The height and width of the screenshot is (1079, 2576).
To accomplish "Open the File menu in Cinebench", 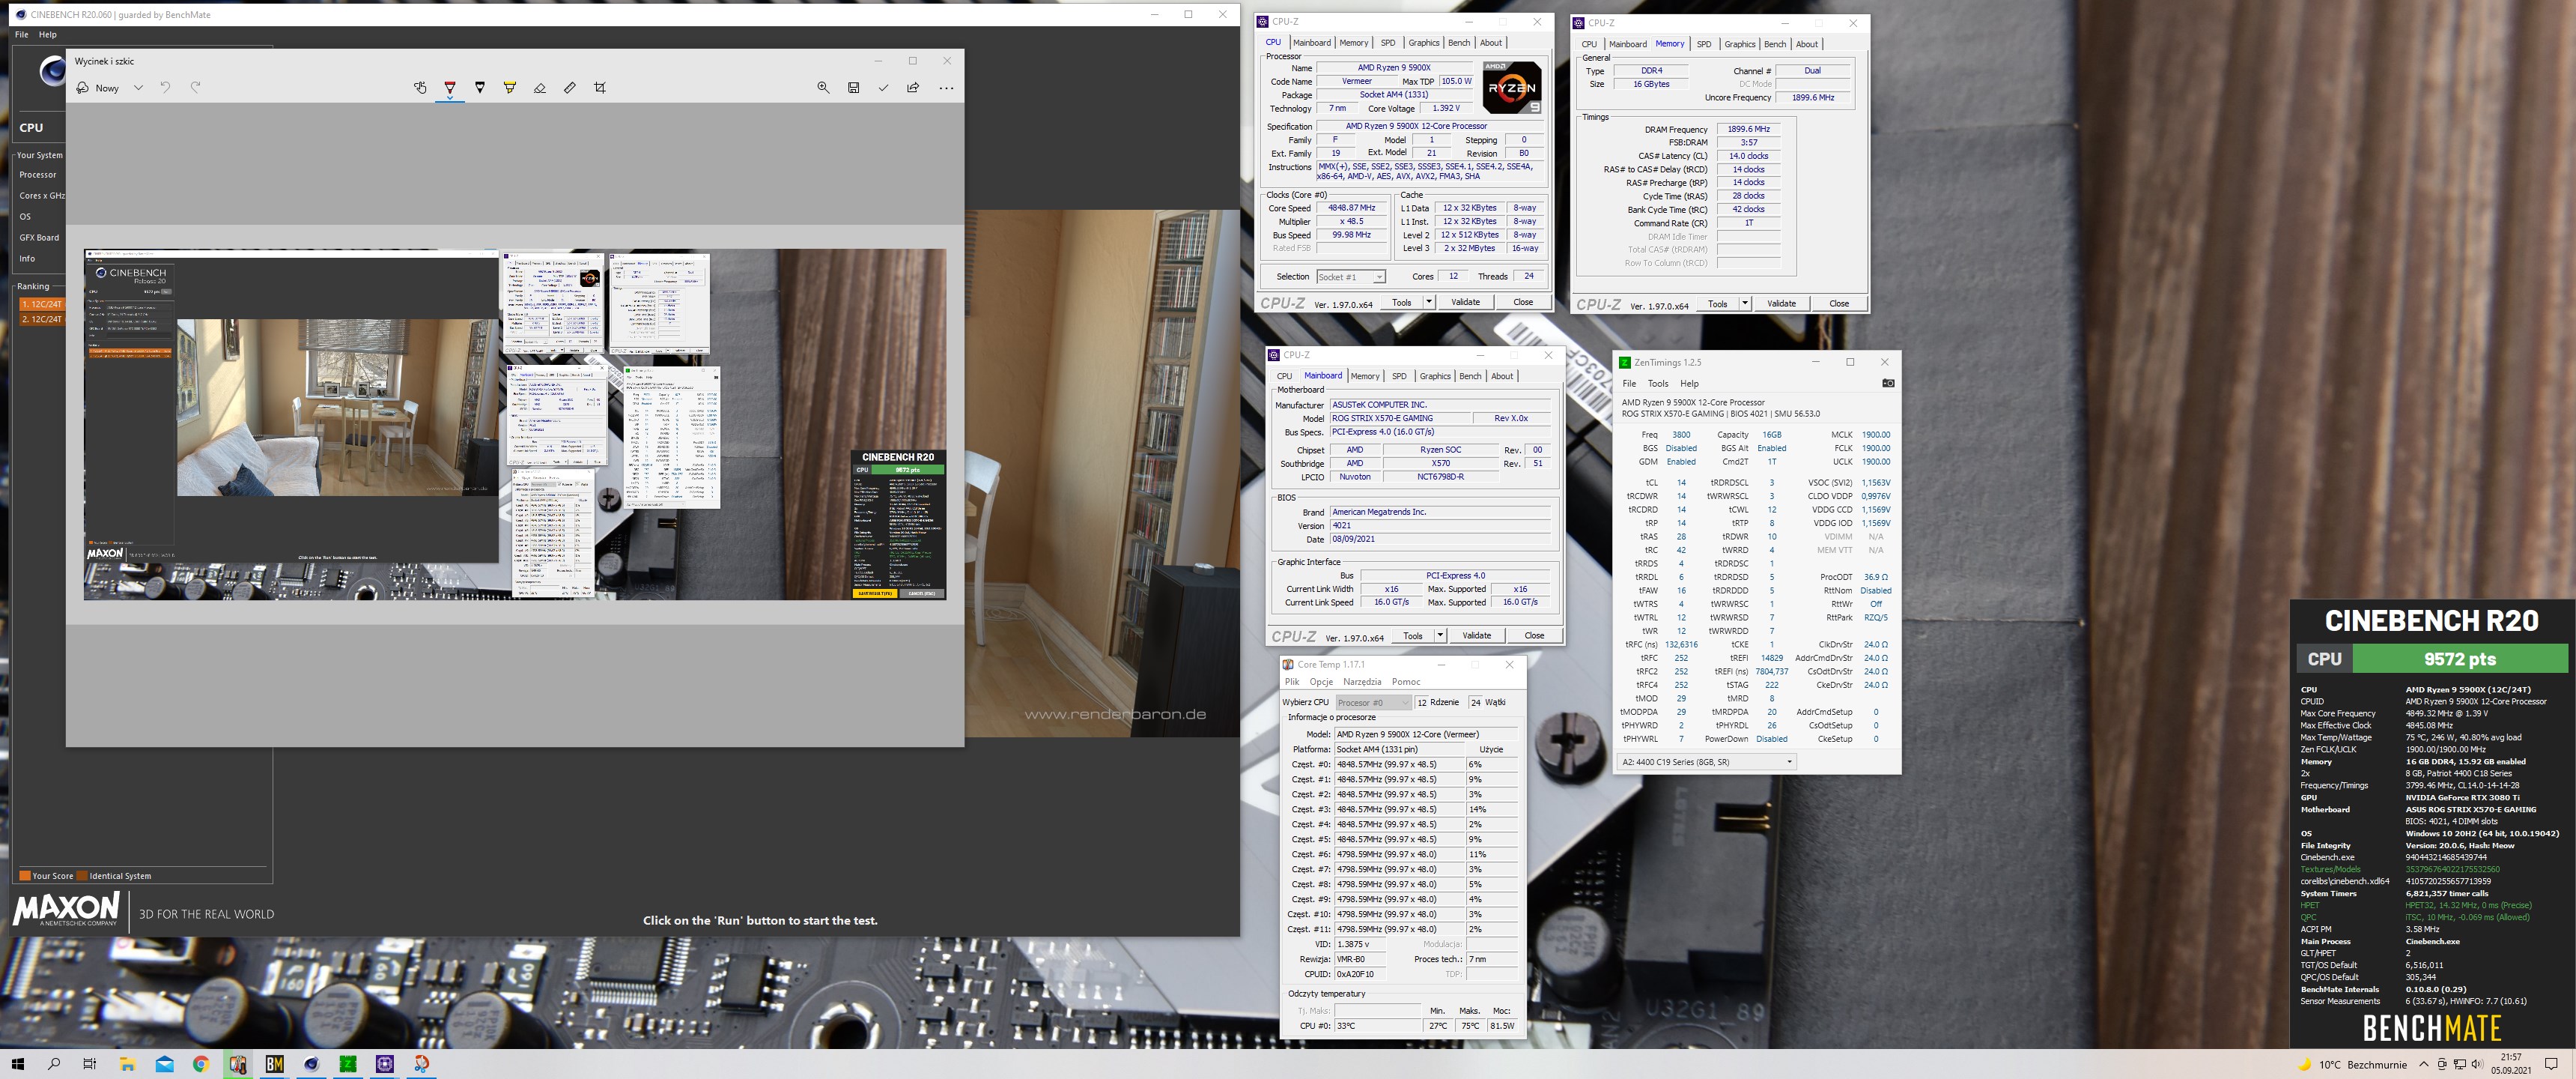I will coord(21,34).
